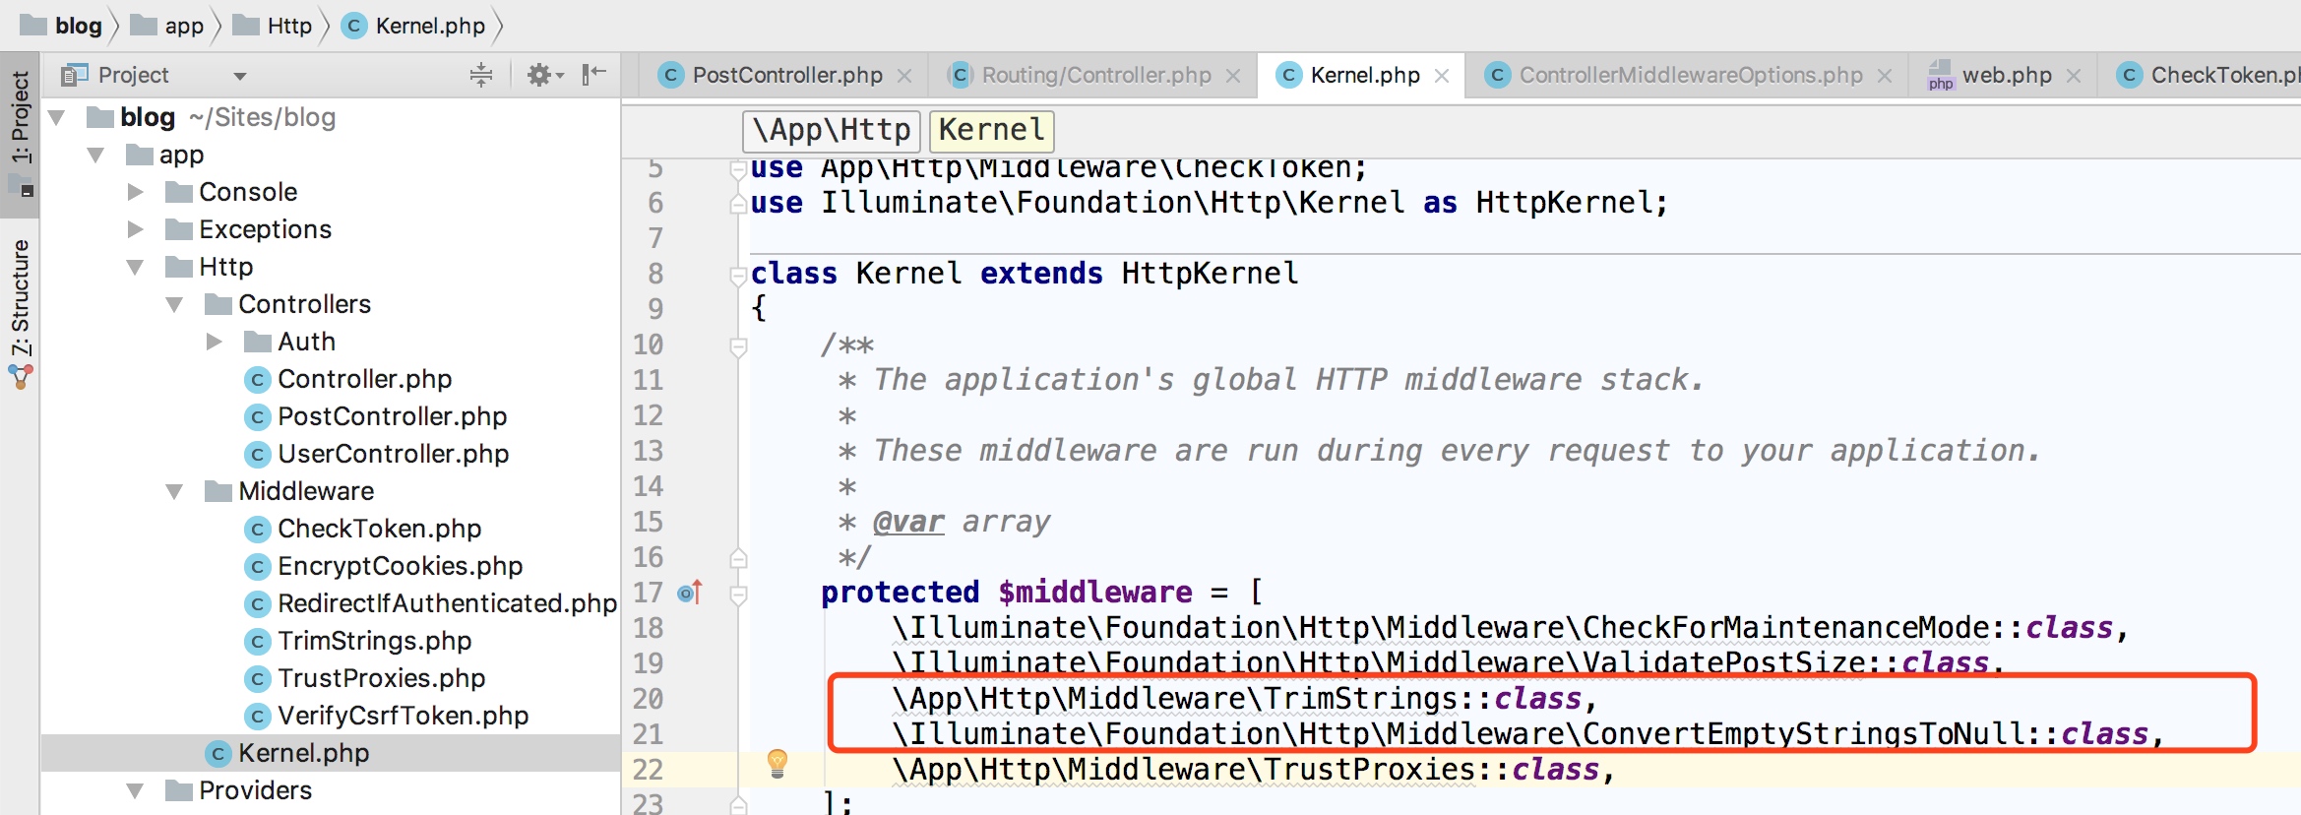This screenshot has width=2301, height=815.
Task: Close the ControllerMiddlewareOptions.php tab
Action: (x=1885, y=76)
